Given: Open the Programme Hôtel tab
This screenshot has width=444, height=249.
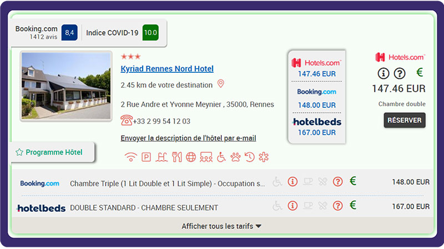Looking at the screenshot, I should click(52, 152).
